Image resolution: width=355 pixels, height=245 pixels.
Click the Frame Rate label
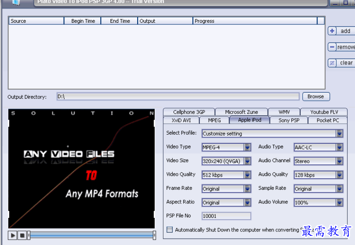click(x=179, y=188)
